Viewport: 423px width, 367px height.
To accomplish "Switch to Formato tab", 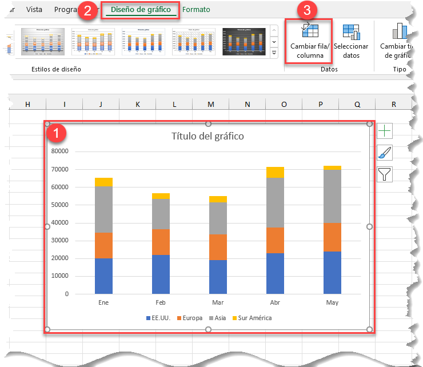I will (196, 10).
